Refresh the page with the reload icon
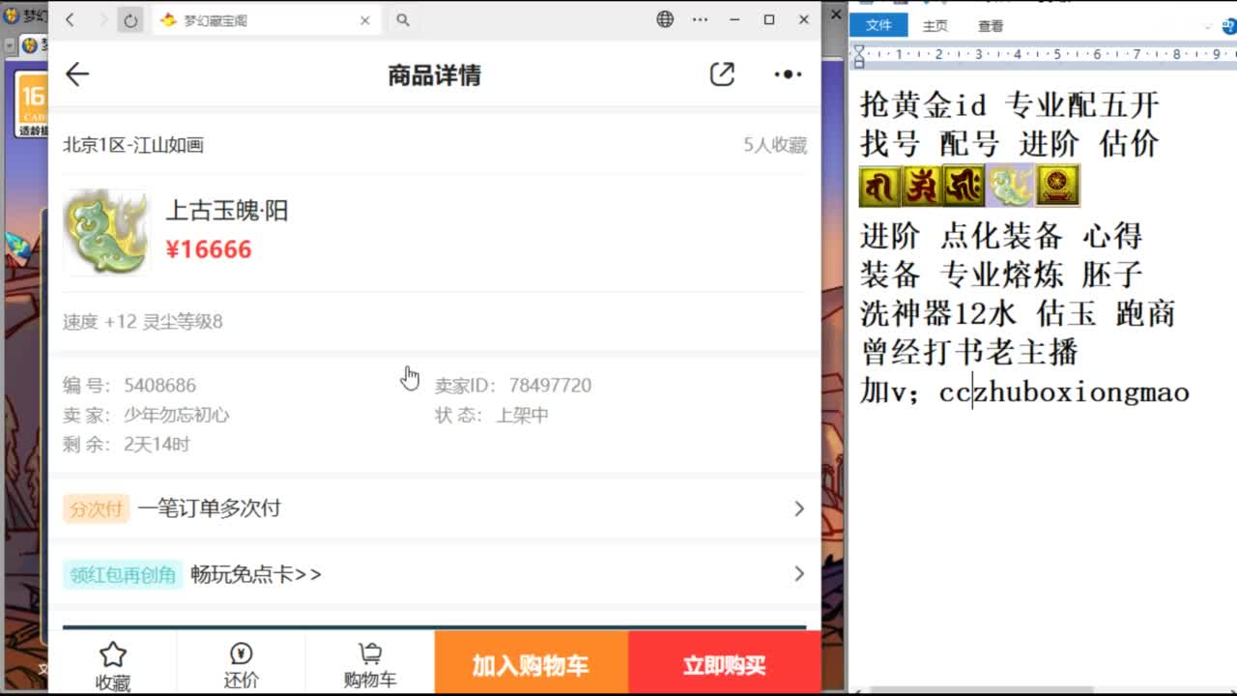1237x696 pixels. [x=130, y=20]
